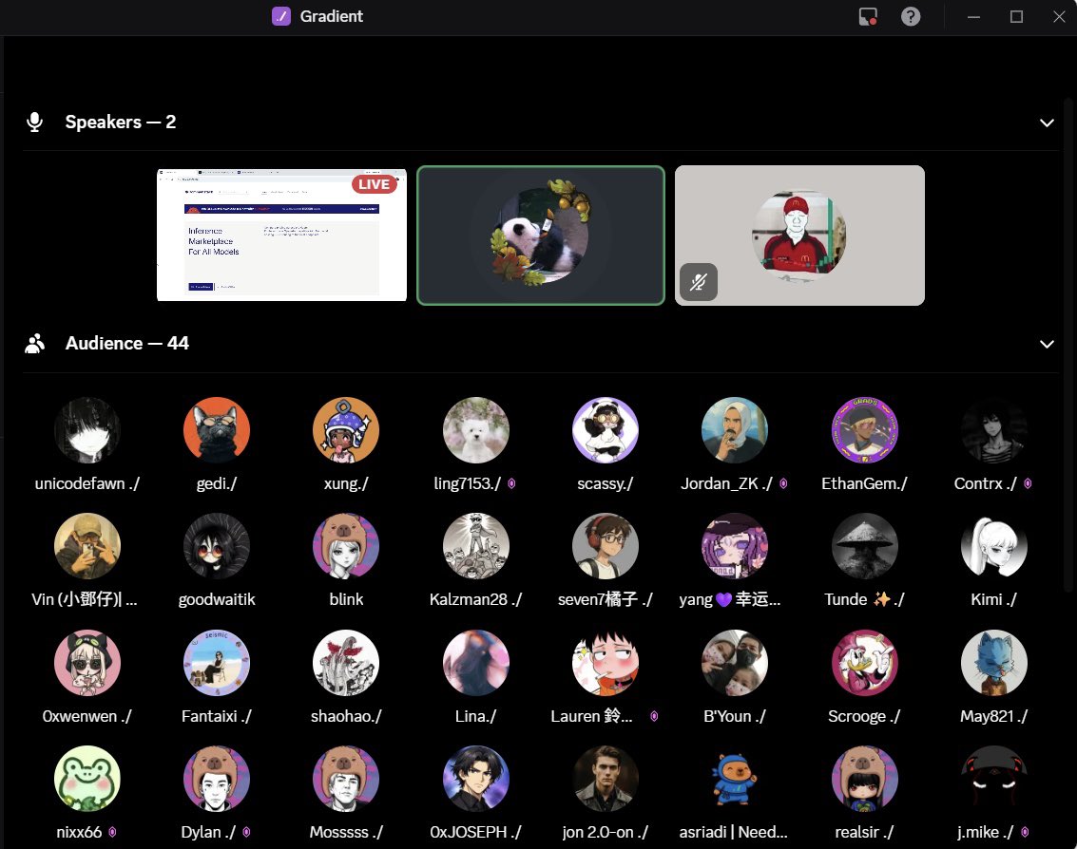The width and height of the screenshot is (1077, 849).
Task: Click the badge next to nixx66 name
Action: [x=113, y=833]
